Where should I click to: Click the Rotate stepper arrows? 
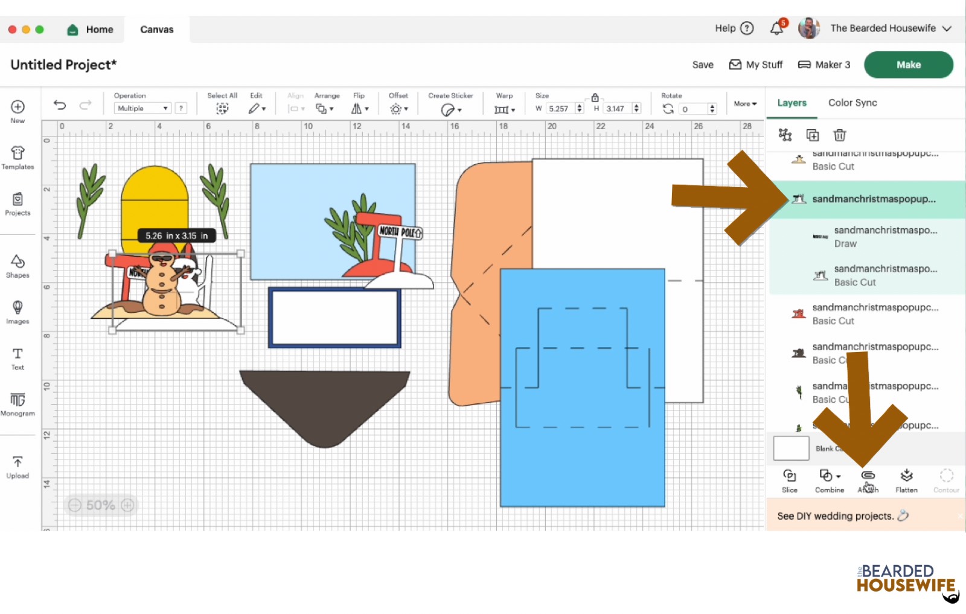[x=712, y=109]
